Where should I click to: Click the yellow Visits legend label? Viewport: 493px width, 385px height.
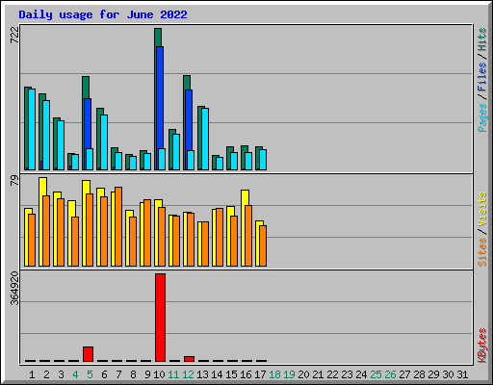coord(481,210)
